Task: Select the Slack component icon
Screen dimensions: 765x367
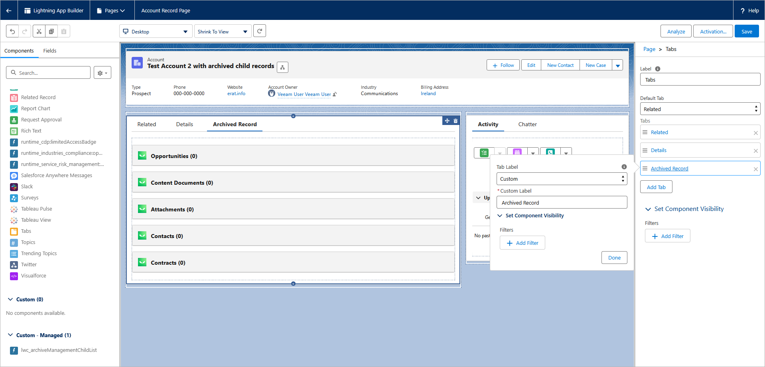Action: click(14, 187)
